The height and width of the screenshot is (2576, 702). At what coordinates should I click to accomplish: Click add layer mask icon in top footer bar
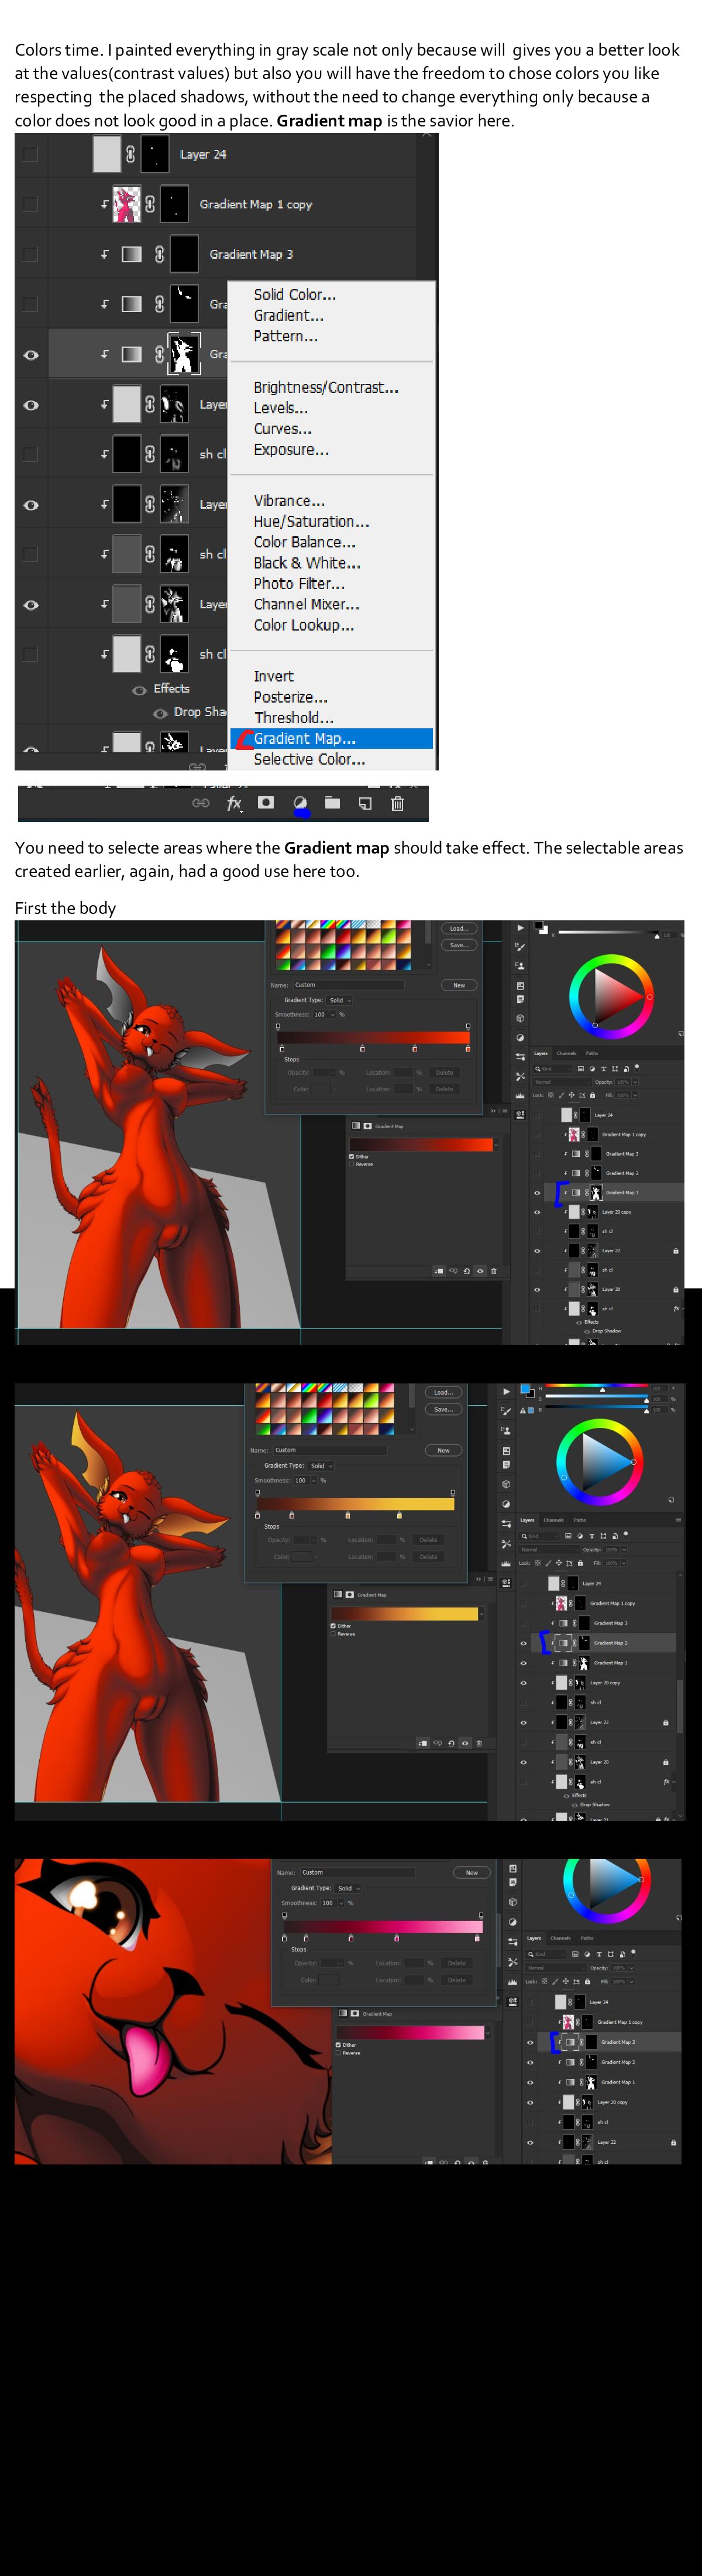(x=266, y=803)
